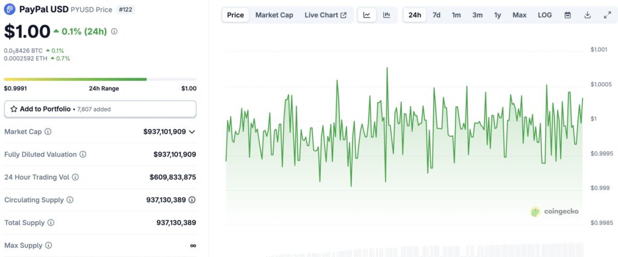Expand Market Cap value chevron
Image resolution: width=618 pixels, height=257 pixels.
click(192, 132)
